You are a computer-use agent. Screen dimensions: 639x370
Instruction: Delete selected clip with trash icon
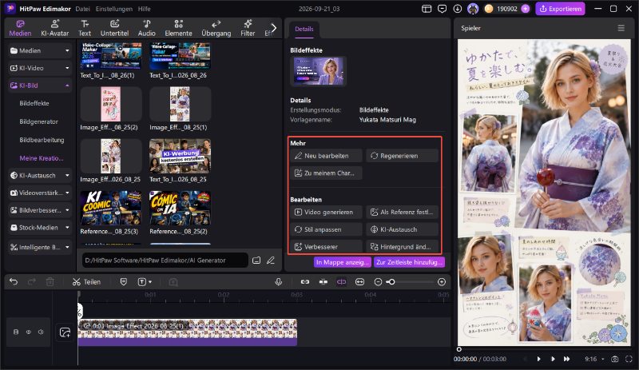tap(50, 282)
